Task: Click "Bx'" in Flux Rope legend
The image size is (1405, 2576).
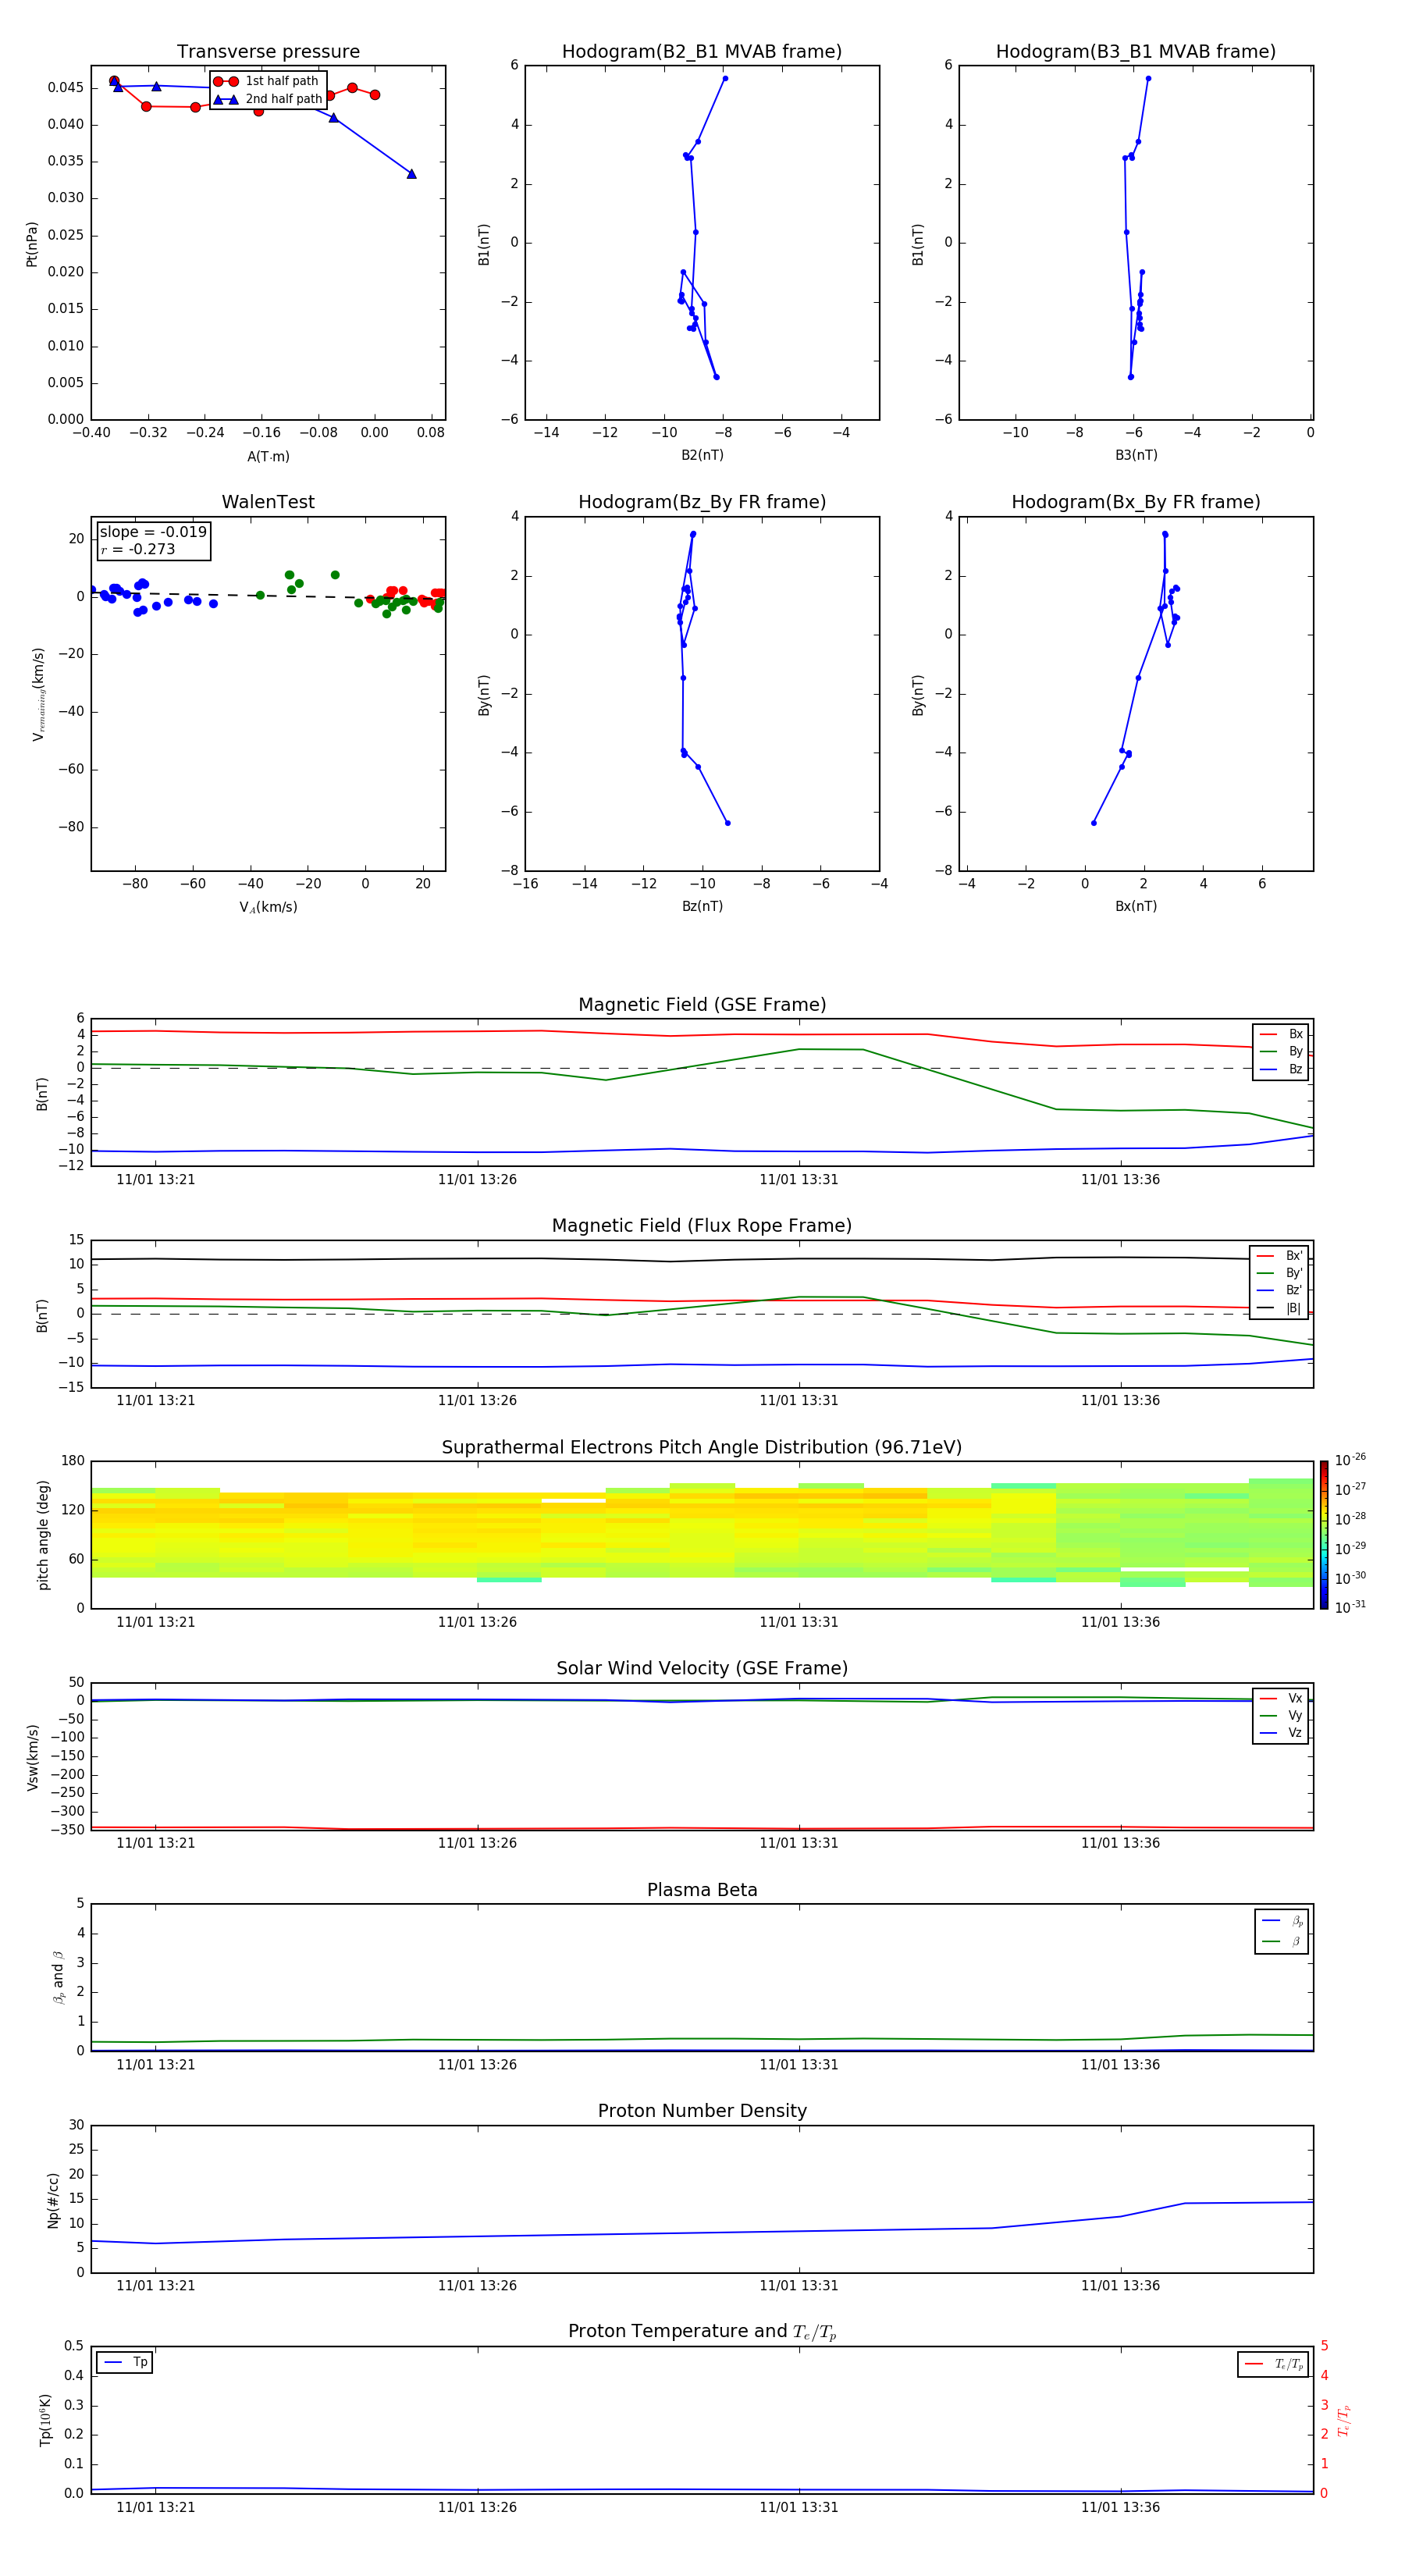Action: coord(1279,1256)
